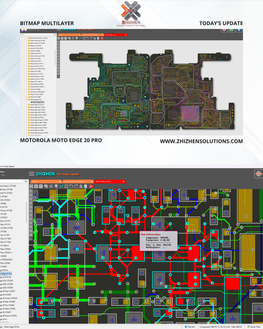Toggle layer 1 button in zoomed view layer strip
The image size is (263, 329).
click(31, 191)
